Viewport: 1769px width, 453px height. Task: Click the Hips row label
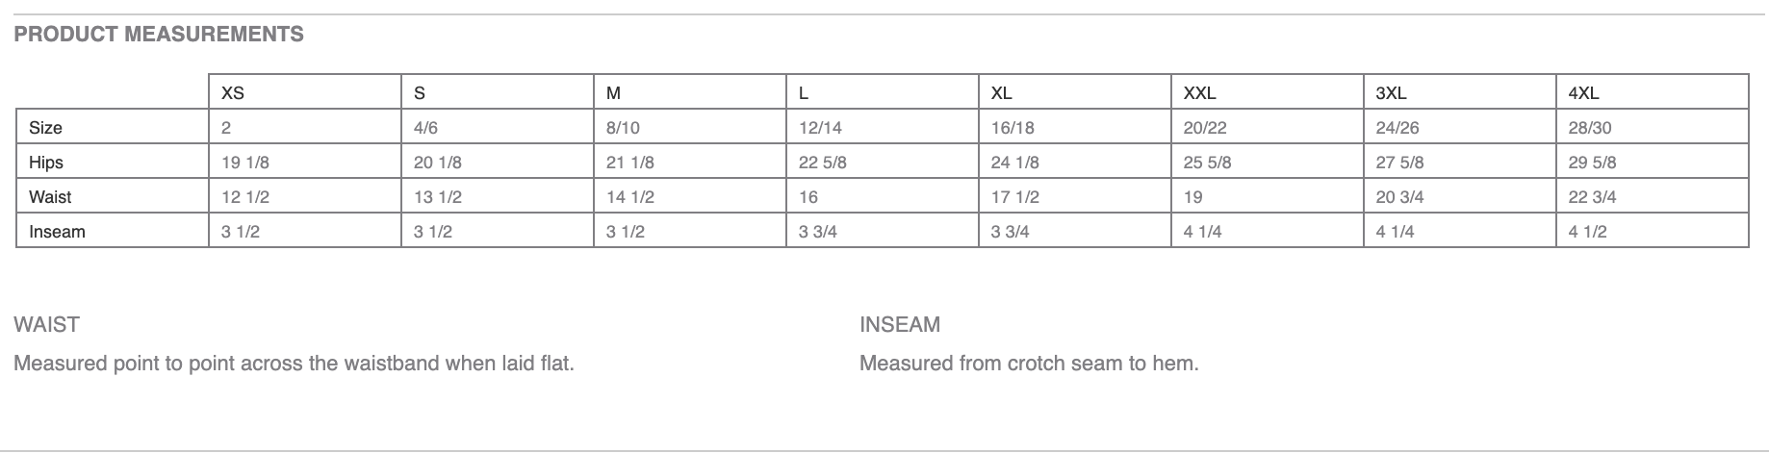click(46, 163)
